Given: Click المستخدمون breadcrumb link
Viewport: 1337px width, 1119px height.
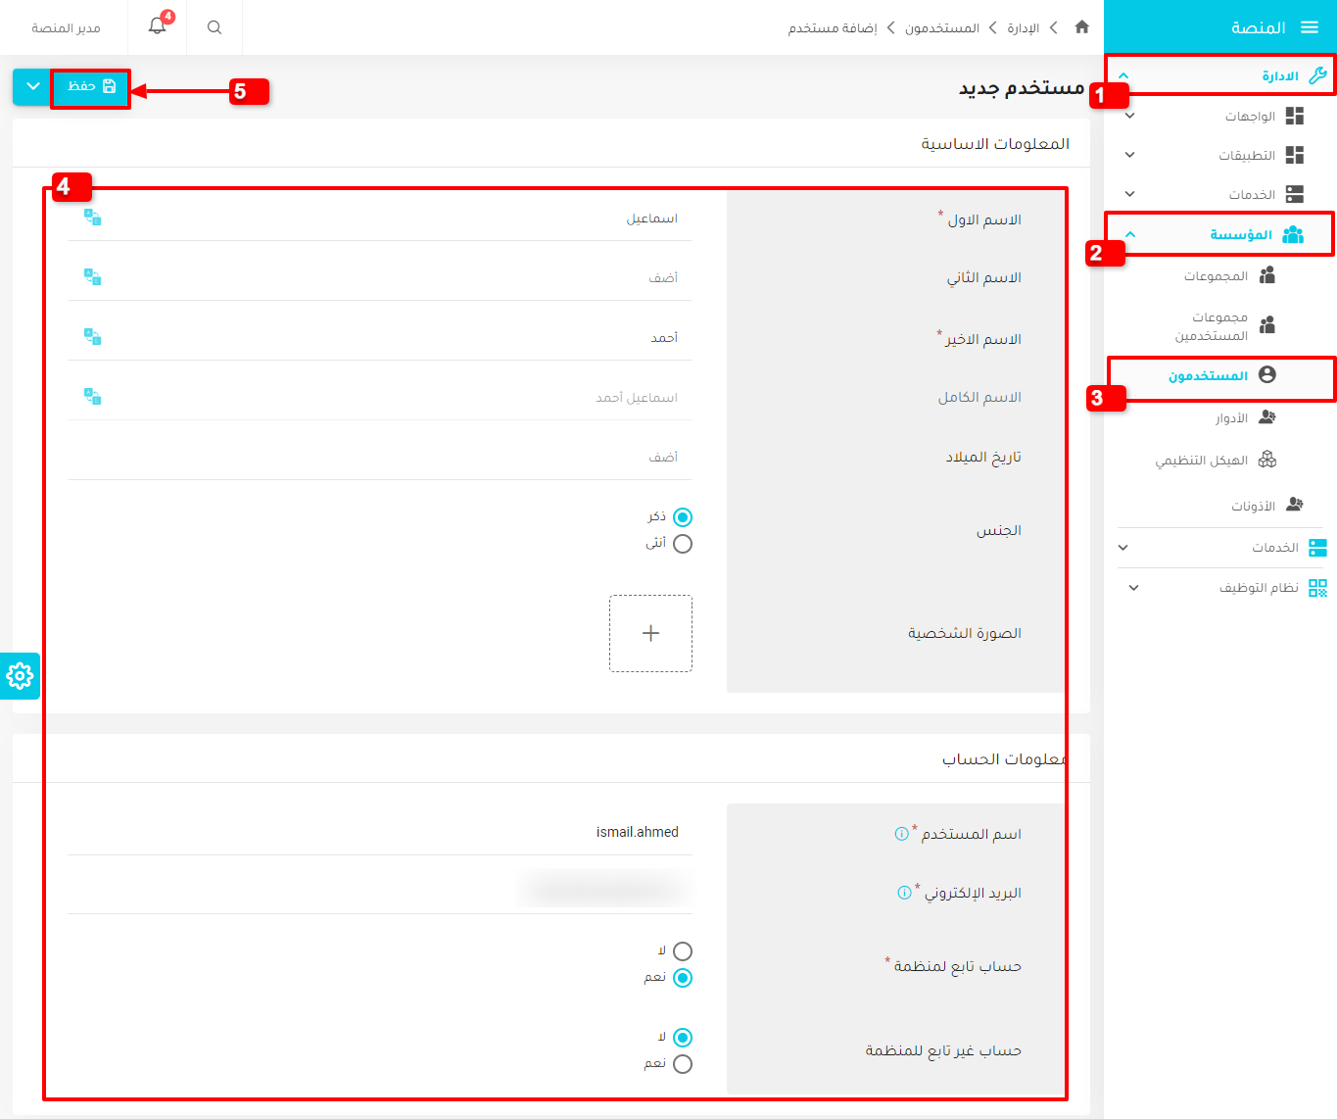Looking at the screenshot, I should [x=941, y=28].
